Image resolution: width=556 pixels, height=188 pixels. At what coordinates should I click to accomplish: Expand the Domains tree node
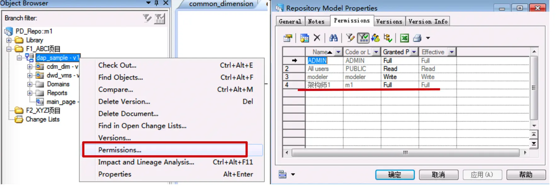click(30, 84)
